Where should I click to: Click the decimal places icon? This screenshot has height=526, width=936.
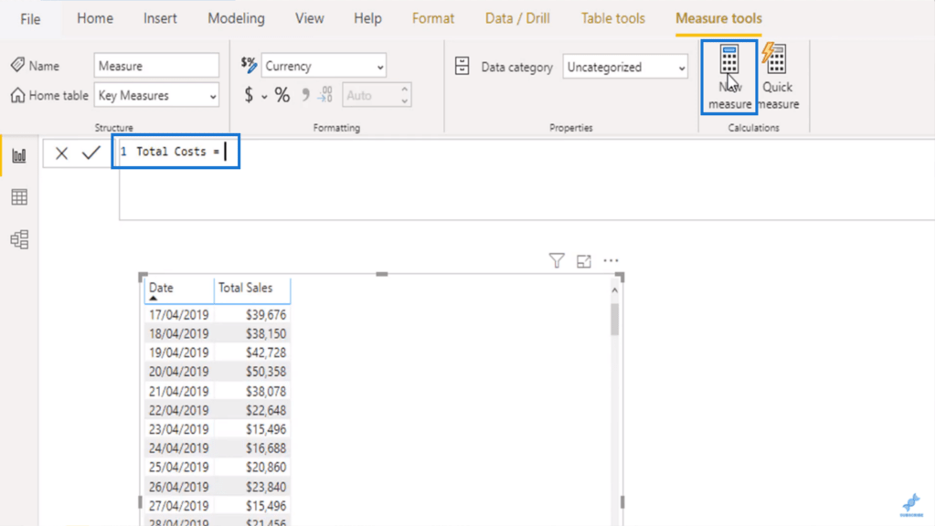click(325, 95)
